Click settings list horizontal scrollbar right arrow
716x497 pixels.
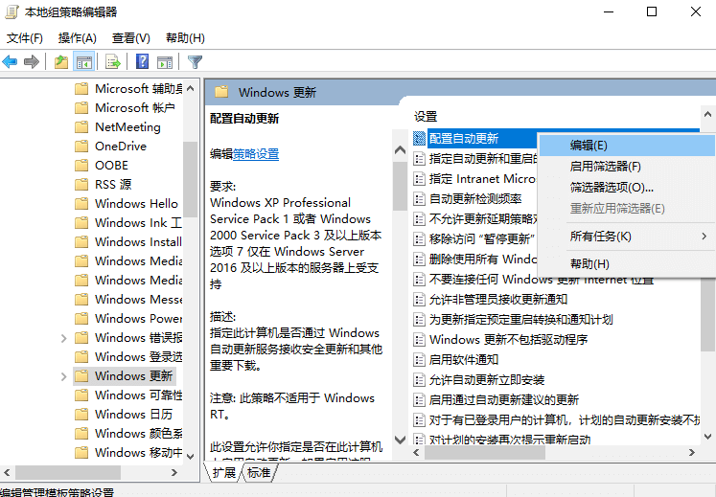pyautogui.click(x=692, y=452)
